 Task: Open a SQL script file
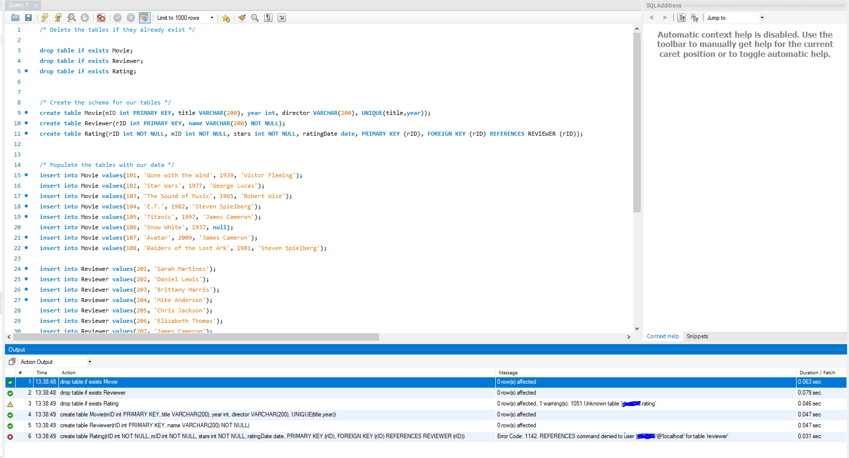coord(15,18)
